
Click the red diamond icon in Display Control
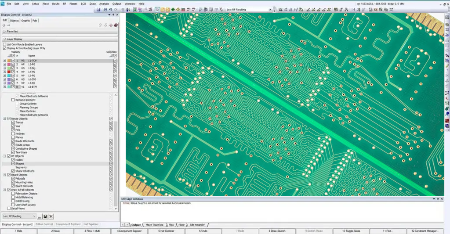[110, 25]
